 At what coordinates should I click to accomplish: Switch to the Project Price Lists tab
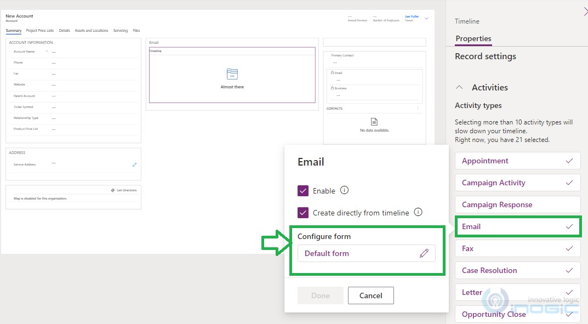coord(40,31)
